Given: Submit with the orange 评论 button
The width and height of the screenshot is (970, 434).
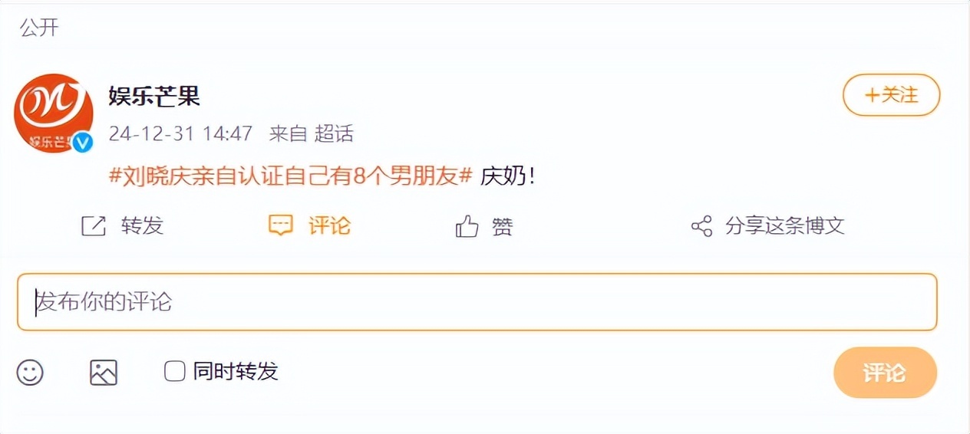Looking at the screenshot, I should (885, 373).
